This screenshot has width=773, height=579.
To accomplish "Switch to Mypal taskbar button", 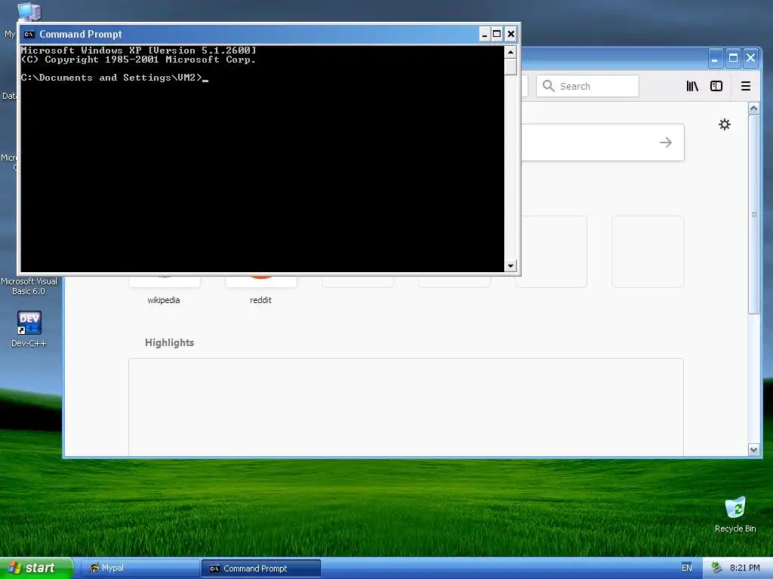I will point(140,568).
